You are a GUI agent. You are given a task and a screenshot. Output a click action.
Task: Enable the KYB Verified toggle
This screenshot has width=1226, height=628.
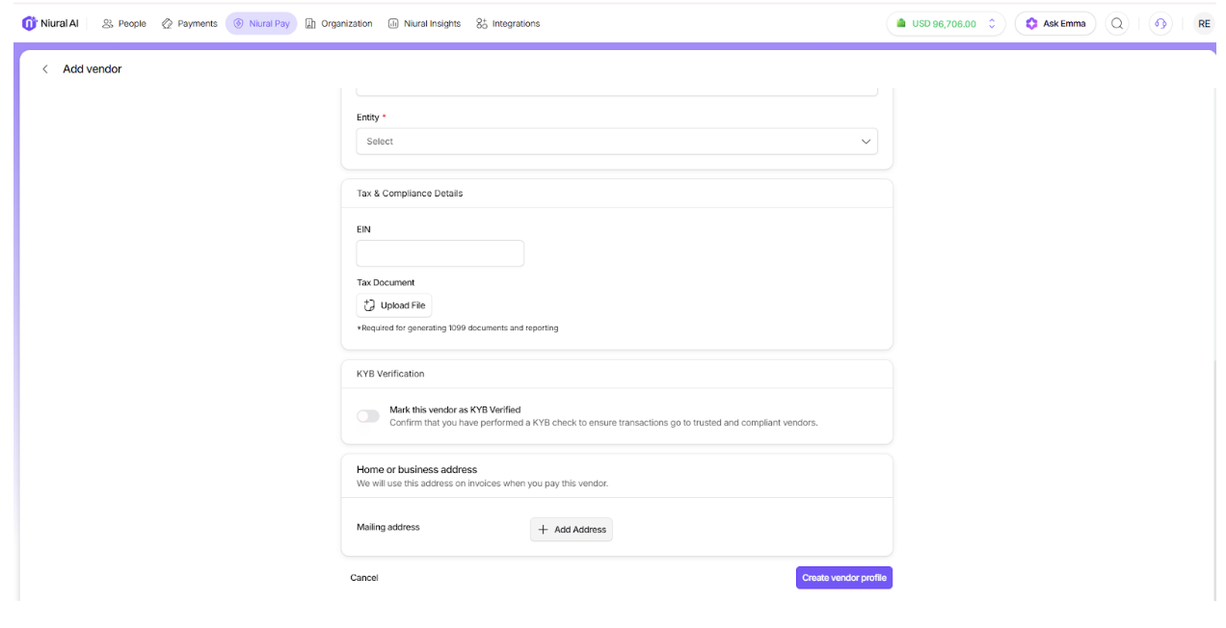(367, 416)
